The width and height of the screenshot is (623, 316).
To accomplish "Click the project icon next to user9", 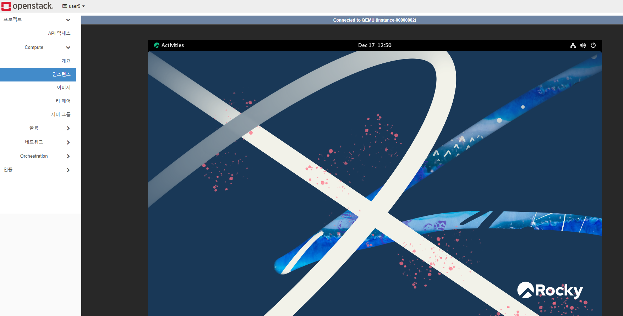I will [x=65, y=6].
